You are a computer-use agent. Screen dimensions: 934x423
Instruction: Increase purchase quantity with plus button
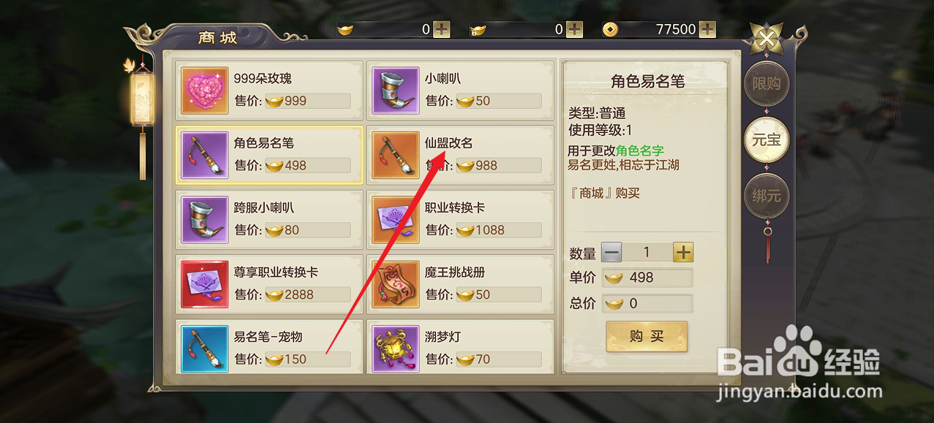[683, 253]
